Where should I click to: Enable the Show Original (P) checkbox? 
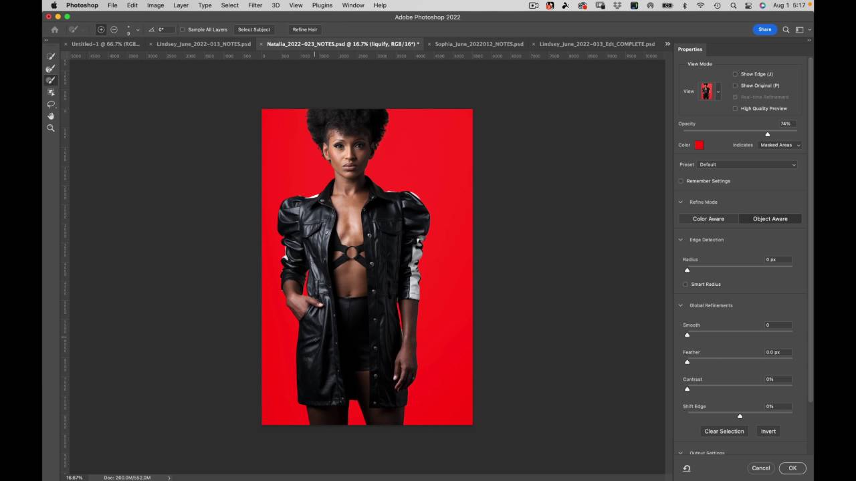(x=736, y=86)
